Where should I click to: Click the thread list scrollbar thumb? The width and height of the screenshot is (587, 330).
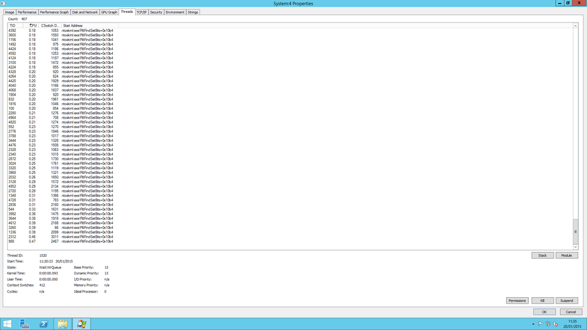coord(575,231)
